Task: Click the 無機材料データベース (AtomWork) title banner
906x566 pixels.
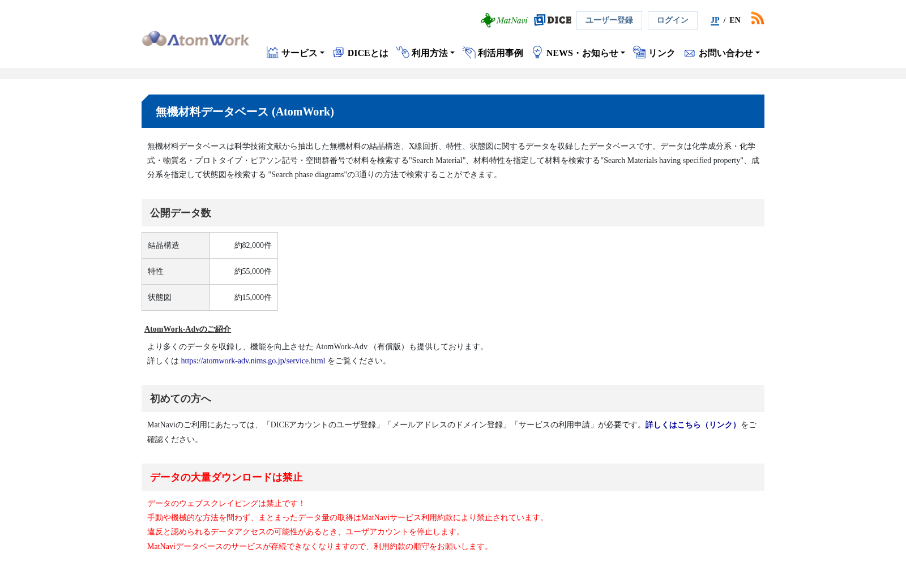Action: [x=453, y=112]
